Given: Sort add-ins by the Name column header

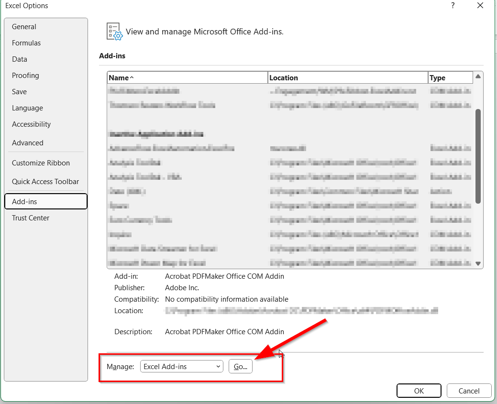Looking at the screenshot, I should click(x=187, y=77).
